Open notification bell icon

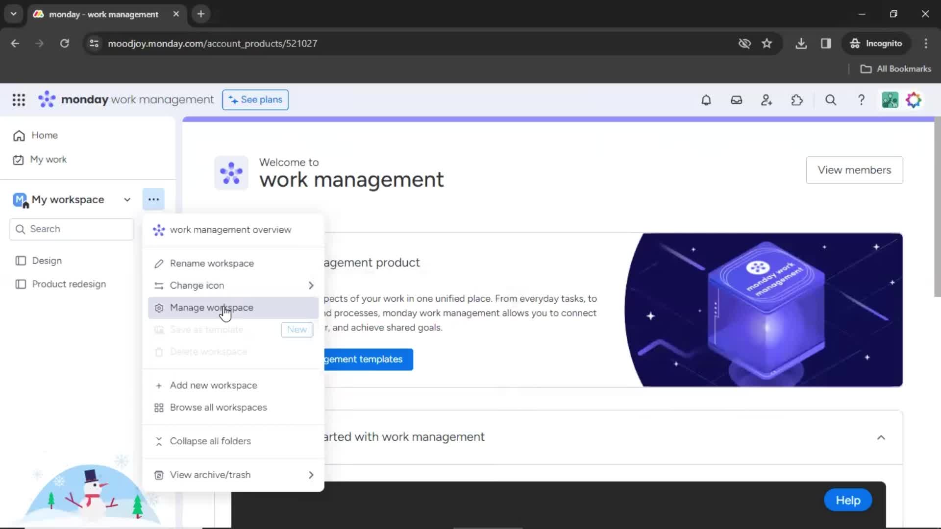[x=706, y=100]
